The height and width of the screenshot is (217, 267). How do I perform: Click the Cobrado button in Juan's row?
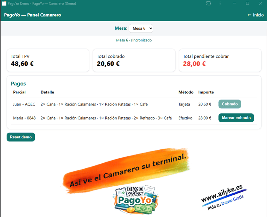coord(230,104)
